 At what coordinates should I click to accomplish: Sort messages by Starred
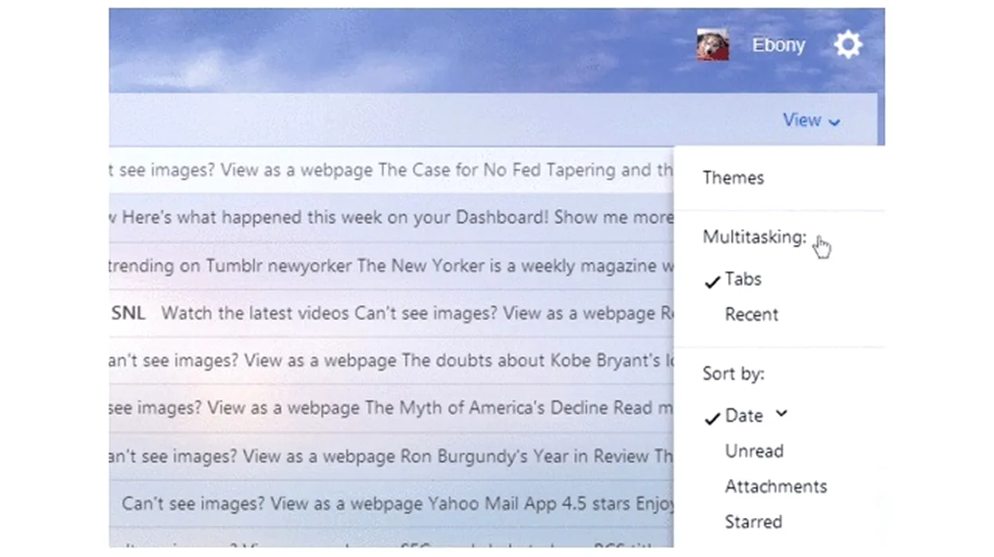tap(753, 522)
